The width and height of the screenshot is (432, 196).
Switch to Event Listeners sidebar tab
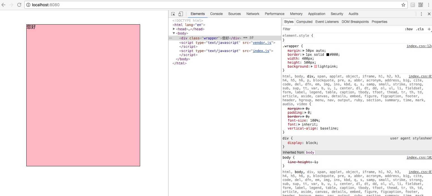[x=327, y=22]
